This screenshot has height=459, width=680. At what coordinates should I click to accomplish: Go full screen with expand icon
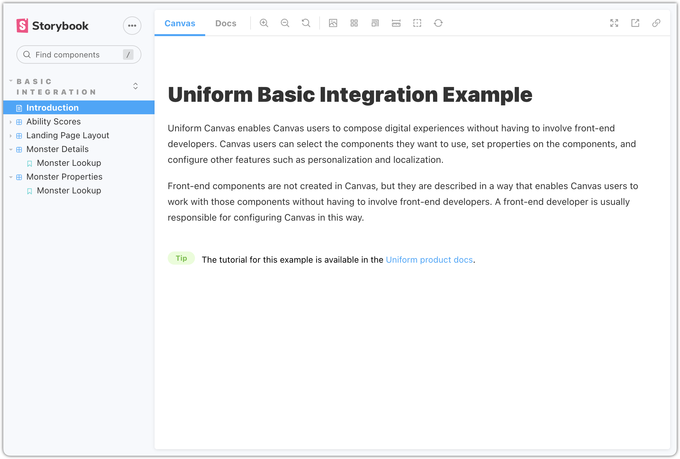click(x=614, y=23)
